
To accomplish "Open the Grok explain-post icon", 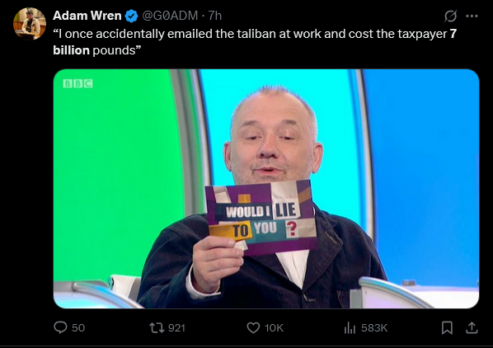I will 450,16.
